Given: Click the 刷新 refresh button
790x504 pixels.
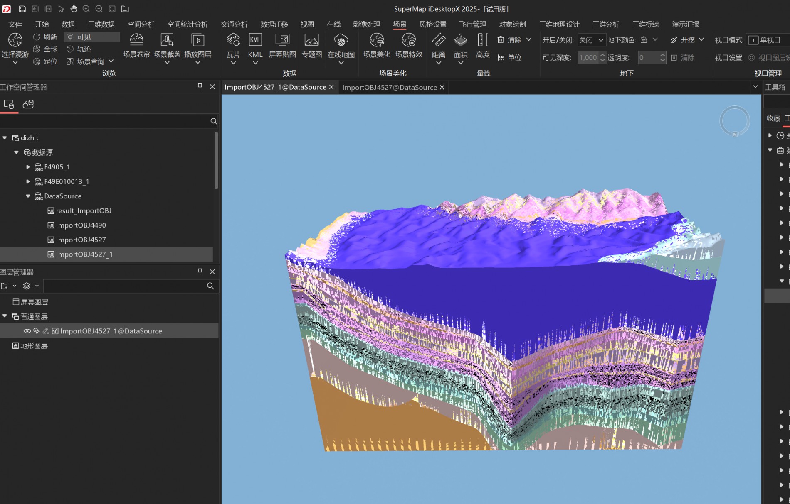Looking at the screenshot, I should 45,37.
